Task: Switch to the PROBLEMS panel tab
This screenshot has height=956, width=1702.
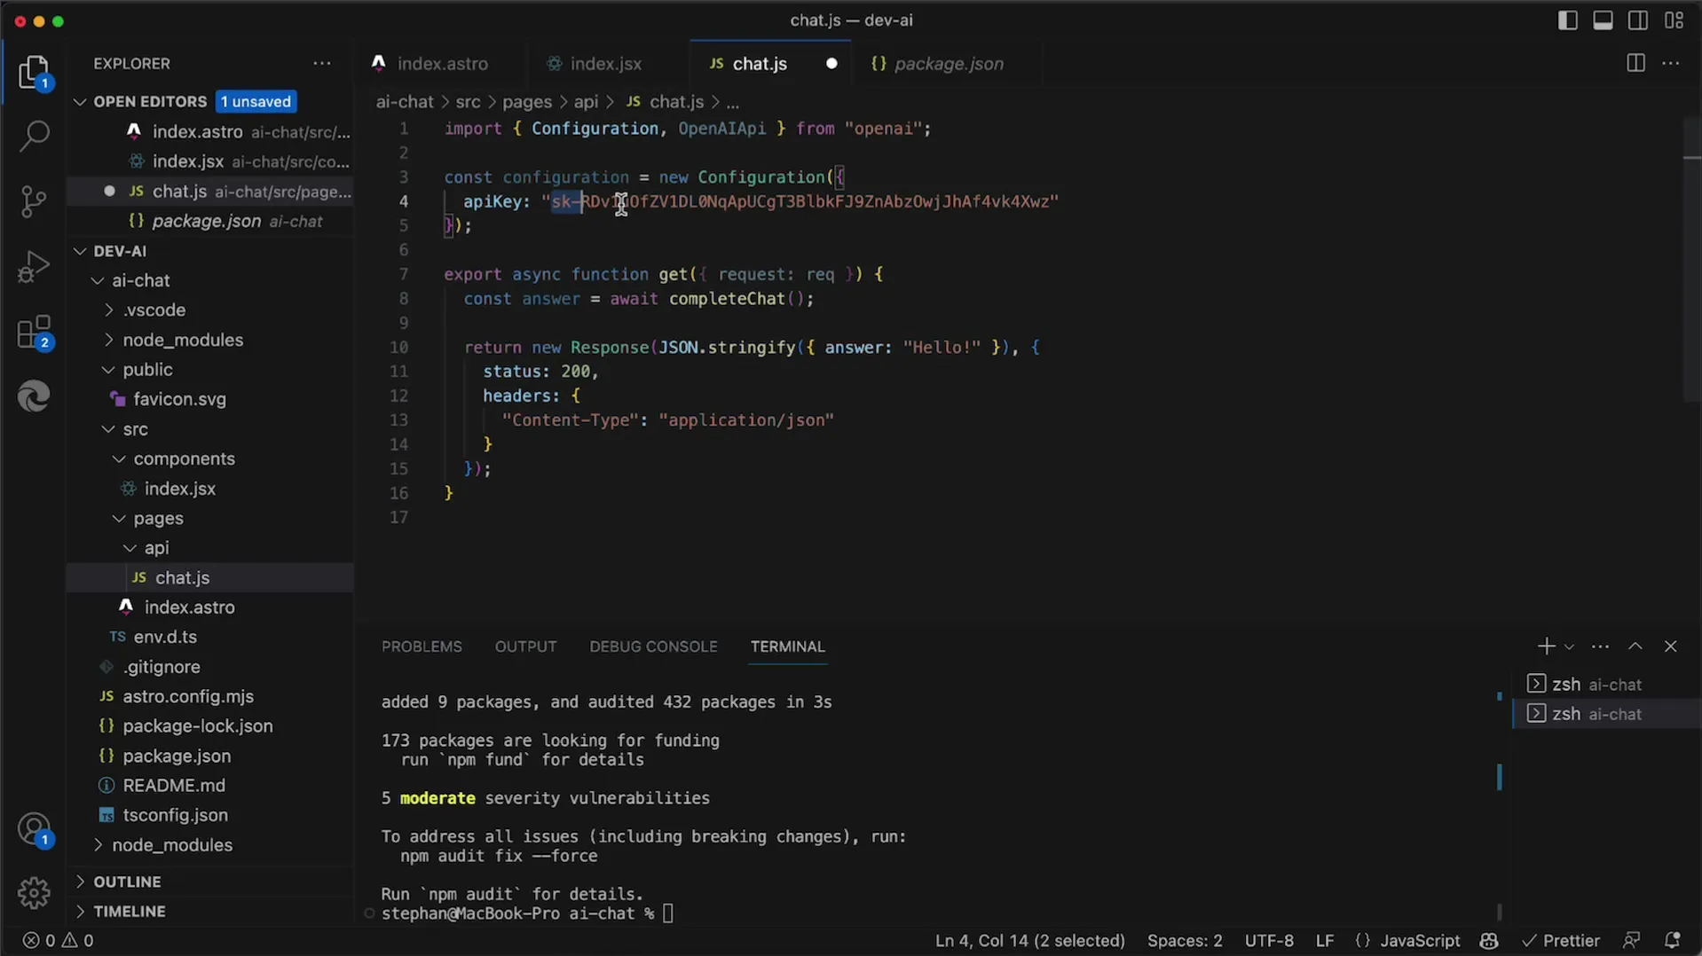Action: click(x=422, y=646)
